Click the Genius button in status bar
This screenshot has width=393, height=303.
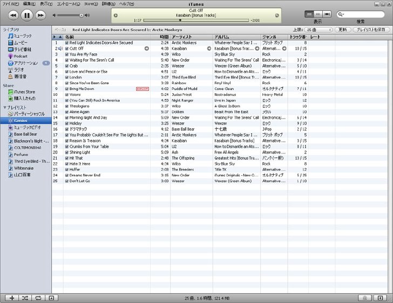click(x=365, y=298)
